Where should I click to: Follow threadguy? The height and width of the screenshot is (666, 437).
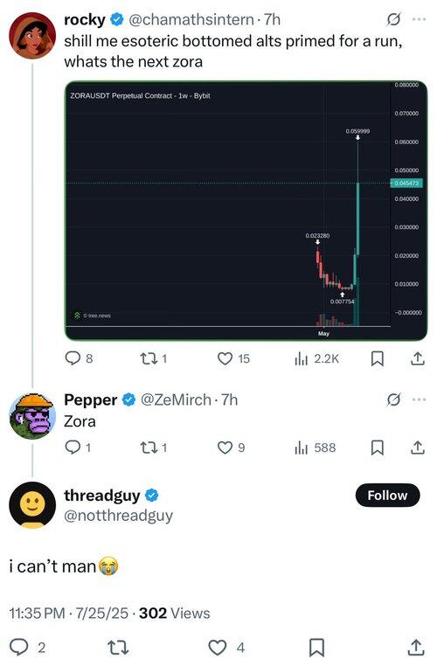coord(387,496)
